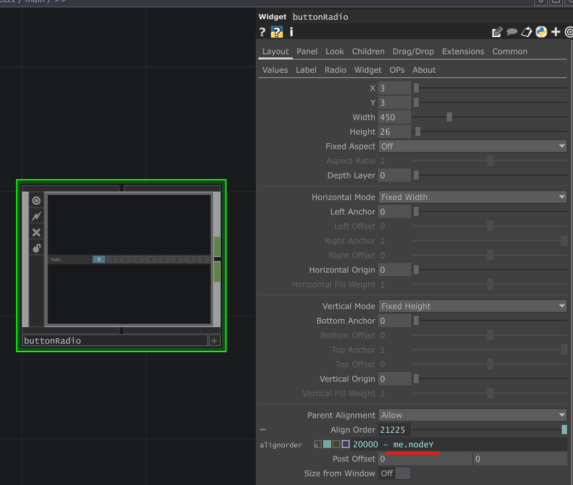Open the Widget help with the question mark icon
The height and width of the screenshot is (485, 573).
click(261, 31)
